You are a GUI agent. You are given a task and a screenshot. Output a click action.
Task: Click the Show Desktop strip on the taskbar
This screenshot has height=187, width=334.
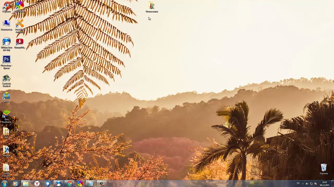coord(333,184)
